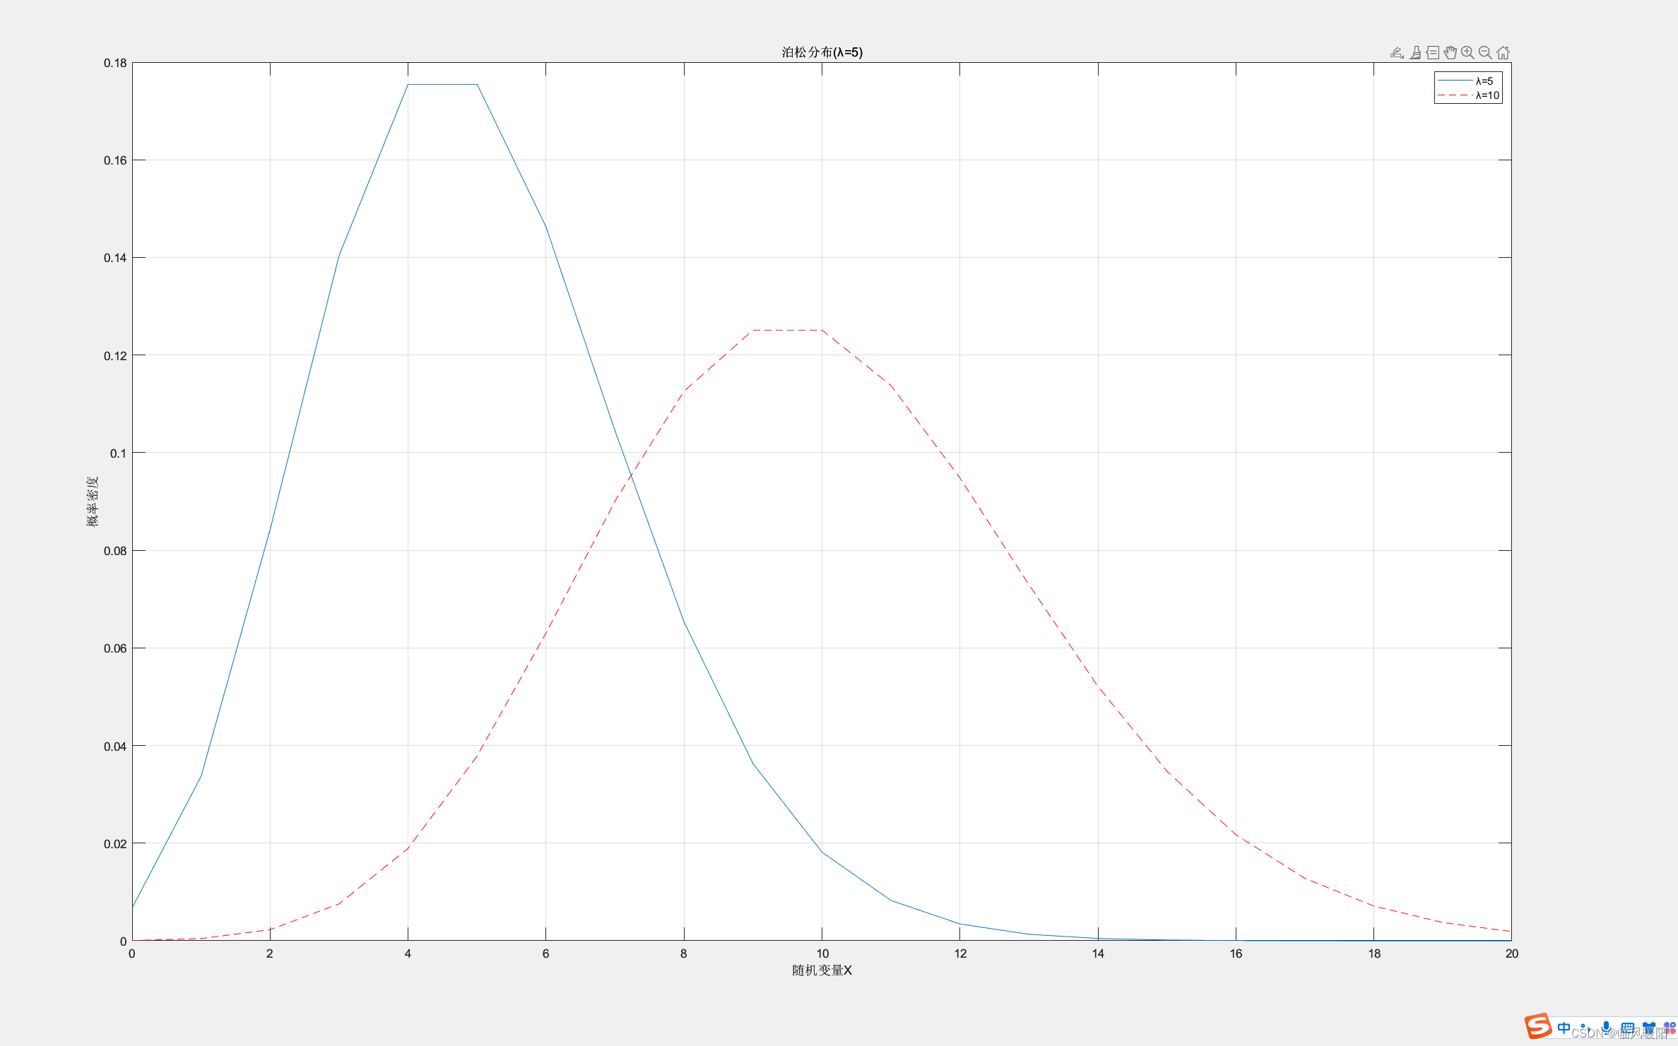Screen dimensions: 1678x1046
Task: Toggle punctuation mode in Sogou bar
Action: click(x=1584, y=1028)
